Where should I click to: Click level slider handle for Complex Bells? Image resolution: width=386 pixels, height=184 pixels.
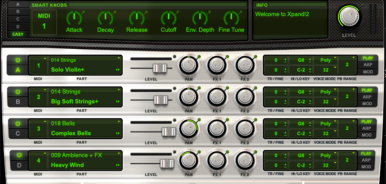pos(169,132)
